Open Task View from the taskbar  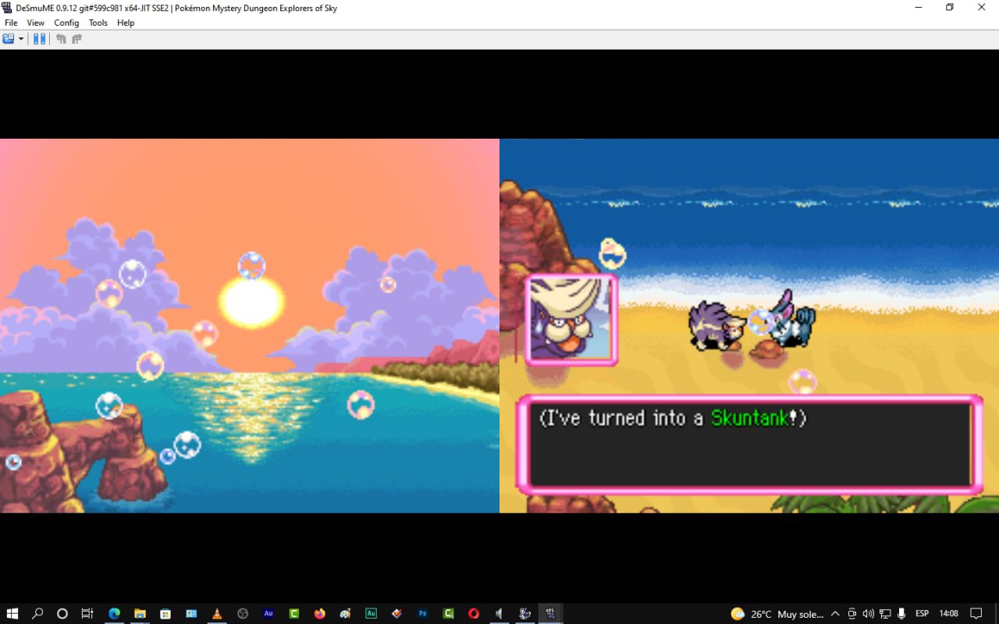pyautogui.click(x=87, y=614)
